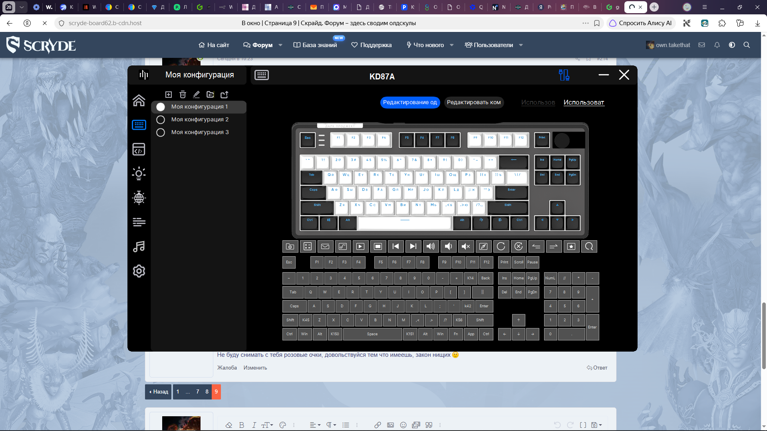Viewport: 767px width, 431px height.
Task: Select the underlined Использоват tab
Action: pos(584,103)
